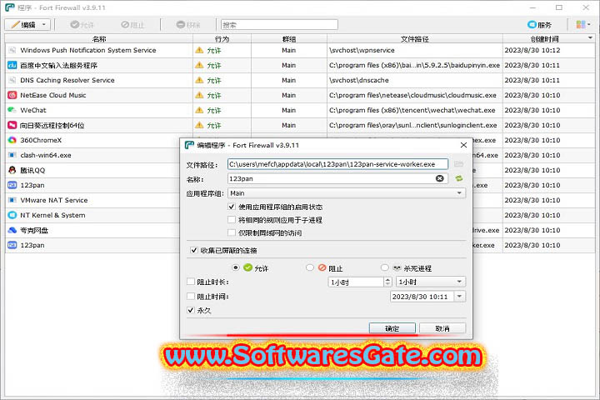
Task: Click the 移除 remove toolbar button
Action: (x=188, y=25)
